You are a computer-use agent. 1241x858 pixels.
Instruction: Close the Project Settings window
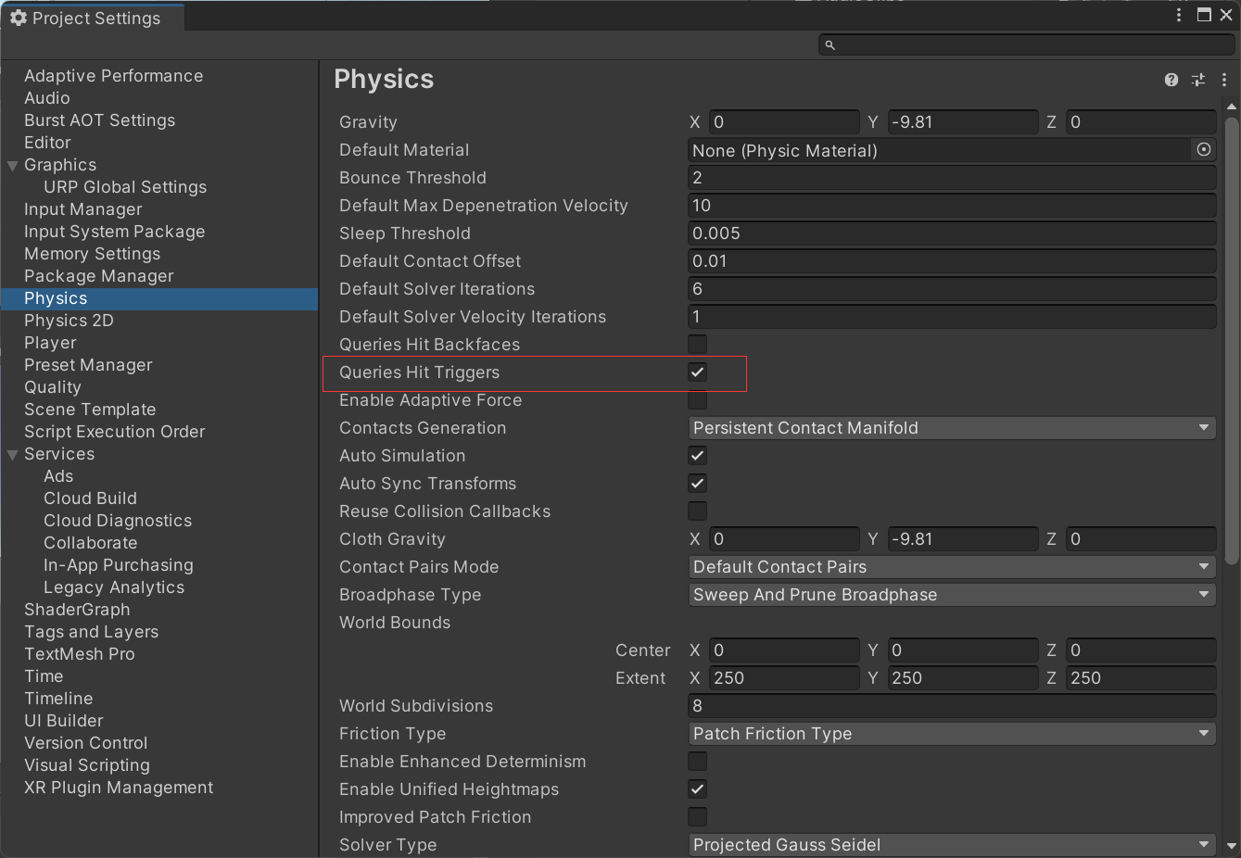pyautogui.click(x=1226, y=15)
